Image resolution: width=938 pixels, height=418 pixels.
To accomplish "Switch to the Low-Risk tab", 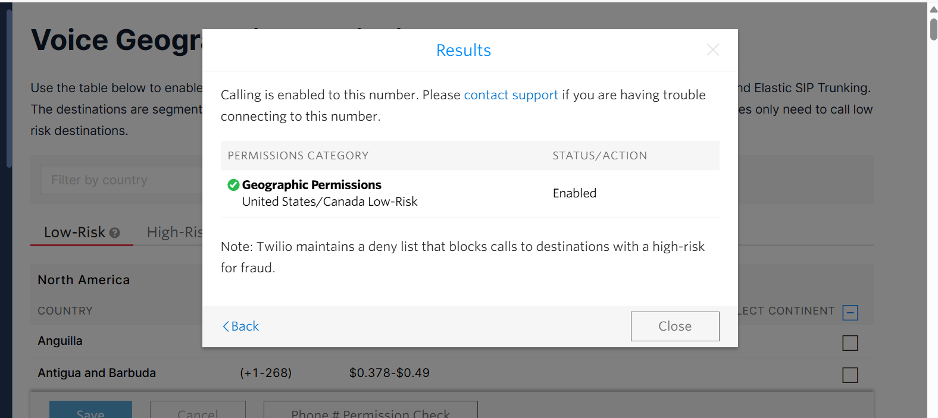I will pyautogui.click(x=74, y=232).
